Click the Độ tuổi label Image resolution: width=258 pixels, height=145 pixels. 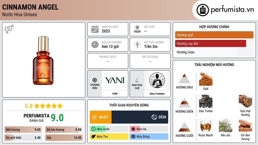(x=149, y=27)
